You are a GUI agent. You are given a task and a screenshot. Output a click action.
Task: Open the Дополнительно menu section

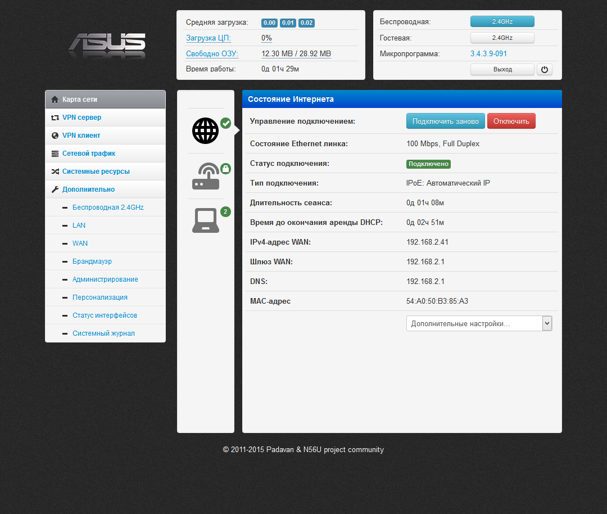105,190
